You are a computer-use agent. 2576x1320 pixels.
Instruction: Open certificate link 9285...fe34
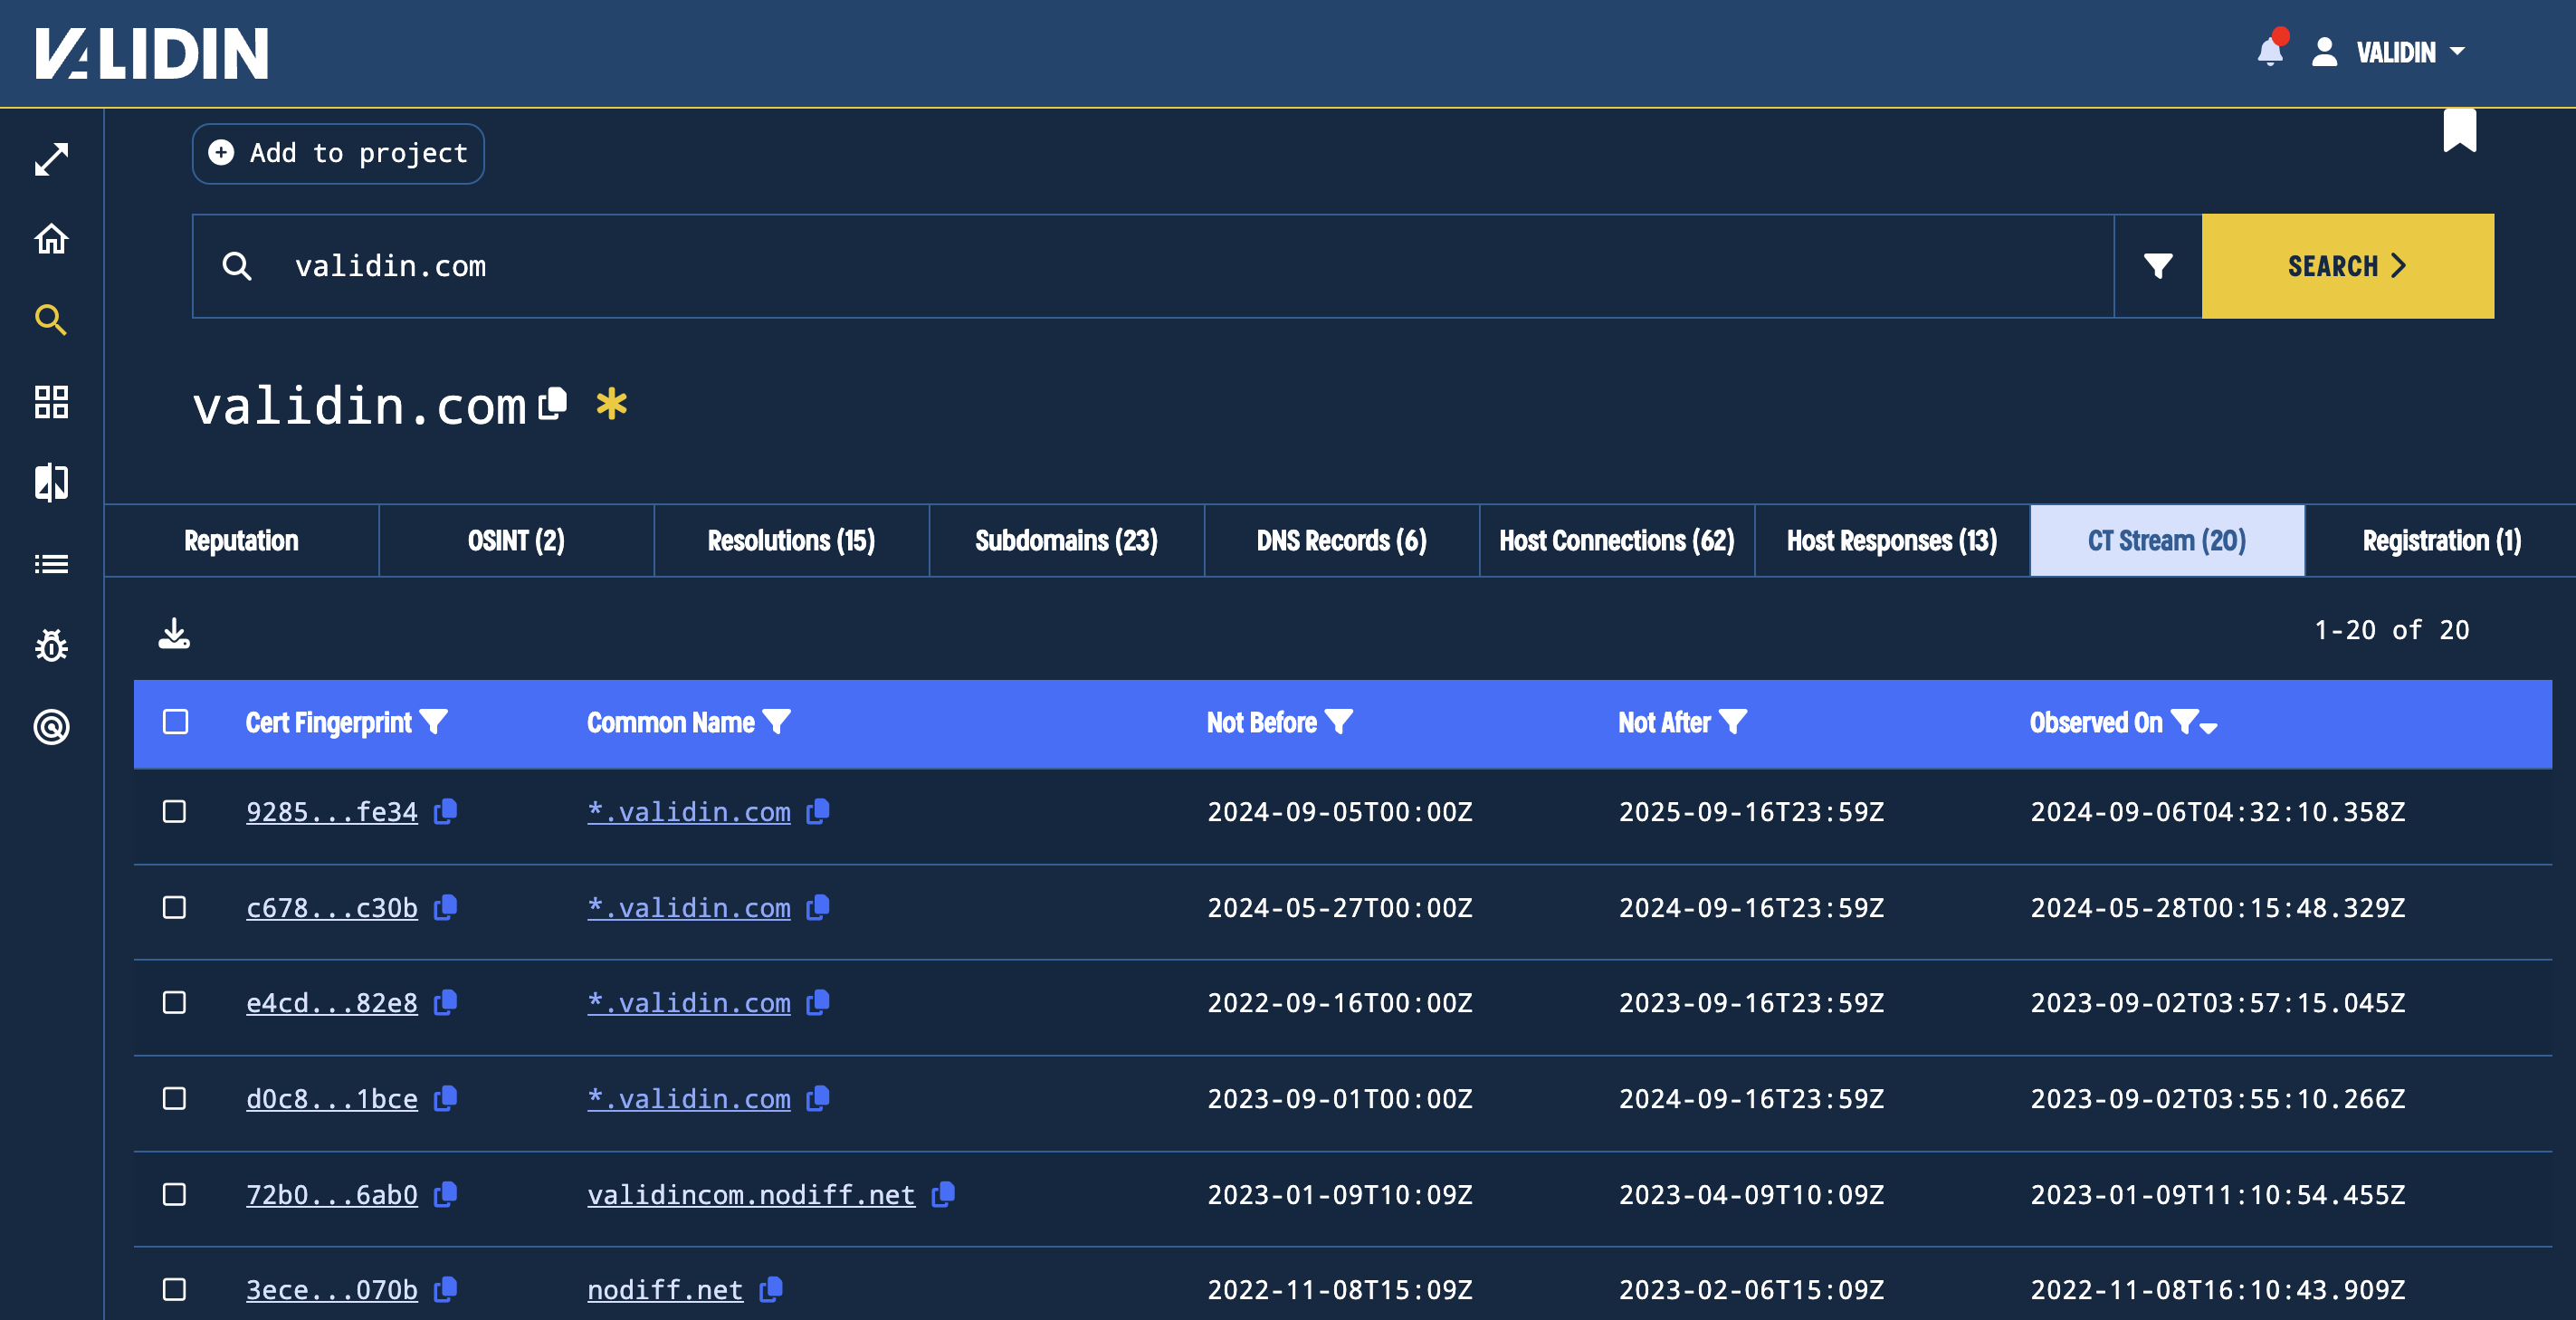[x=332, y=812]
